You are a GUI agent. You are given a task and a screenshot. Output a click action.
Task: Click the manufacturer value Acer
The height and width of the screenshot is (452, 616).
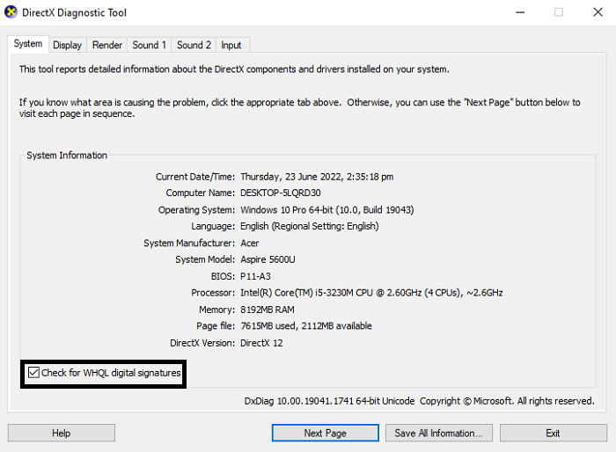click(x=249, y=243)
